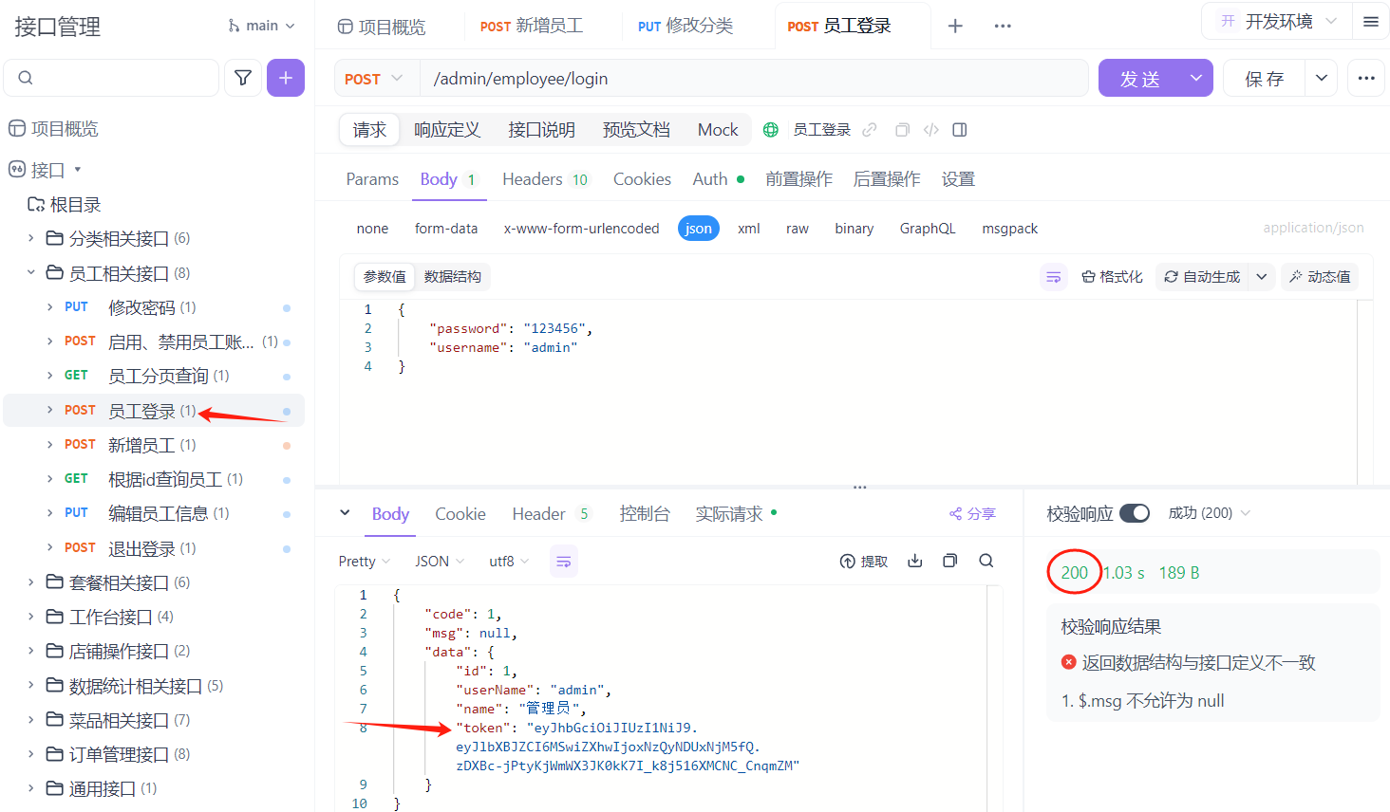Image resolution: width=1390 pixels, height=812 pixels.
Task: Click the request URL field /admin/employee/login
Action: pos(754,79)
